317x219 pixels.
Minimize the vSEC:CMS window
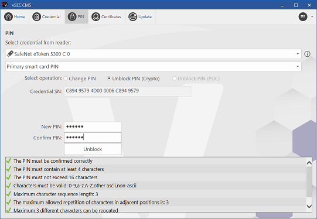point(282,5)
